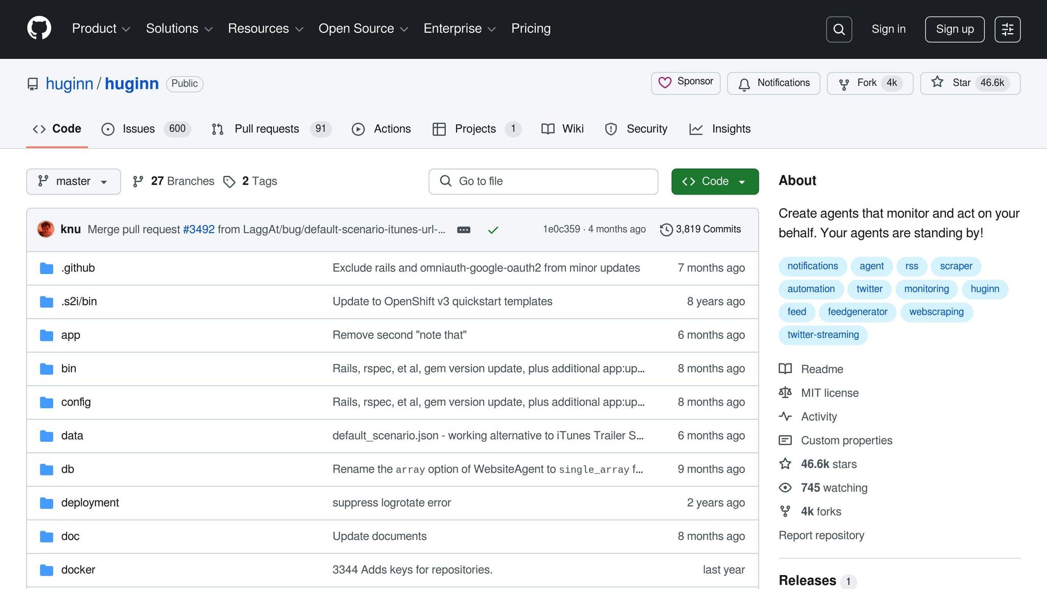1047x589 pixels.
Task: Switch to the Actions tab
Action: tap(381, 129)
